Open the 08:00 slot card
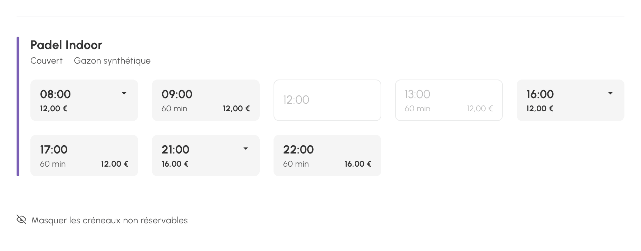This screenshot has width=641, height=251. 84,100
